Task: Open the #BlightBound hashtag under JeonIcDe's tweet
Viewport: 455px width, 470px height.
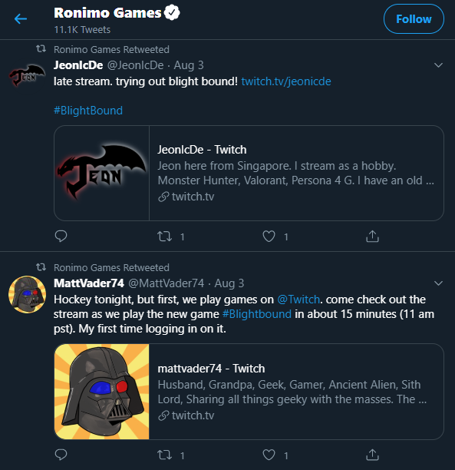Action: [x=88, y=111]
